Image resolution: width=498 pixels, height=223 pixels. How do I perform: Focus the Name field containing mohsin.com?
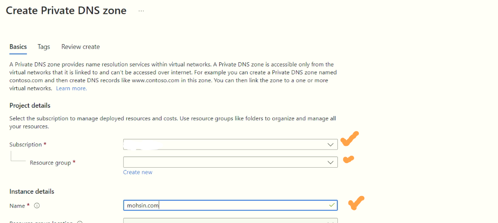tap(230, 205)
